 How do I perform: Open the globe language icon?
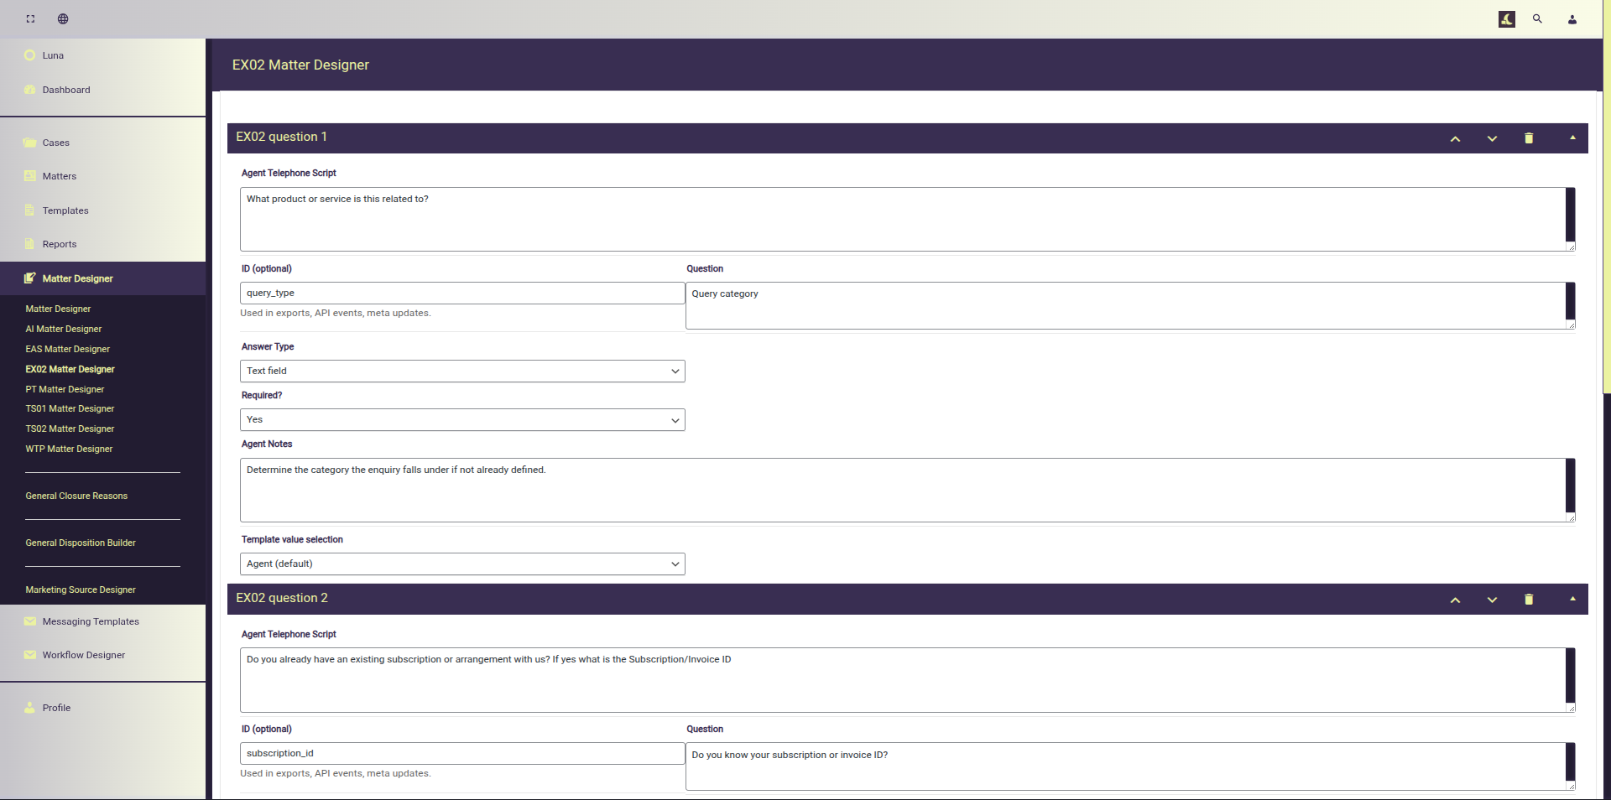click(x=63, y=18)
